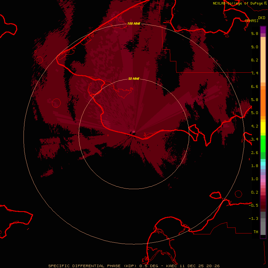The image size is (268, 268).
Task: Pick the cyan band in the color bar
Action: [x=263, y=164]
